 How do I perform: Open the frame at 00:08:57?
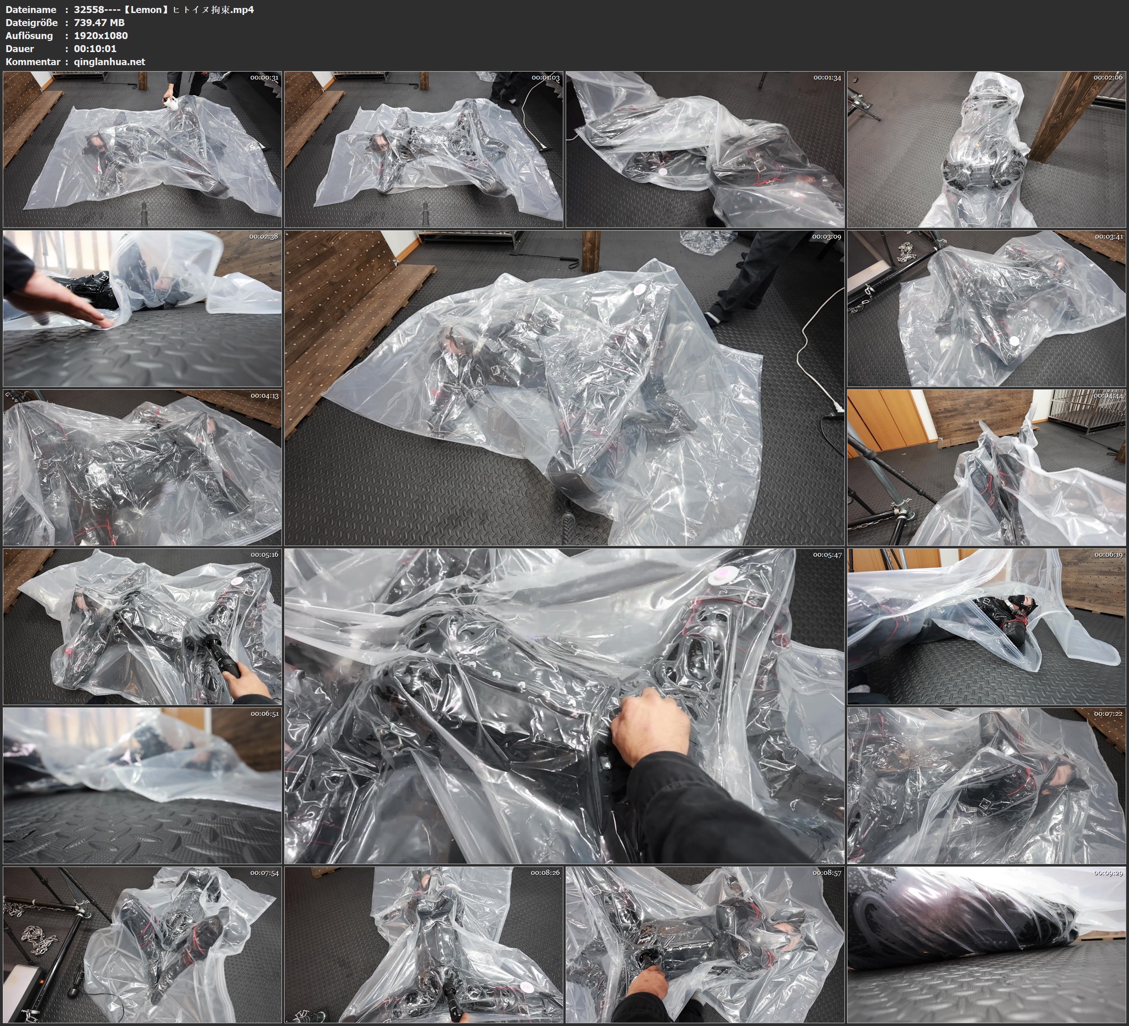[705, 945]
